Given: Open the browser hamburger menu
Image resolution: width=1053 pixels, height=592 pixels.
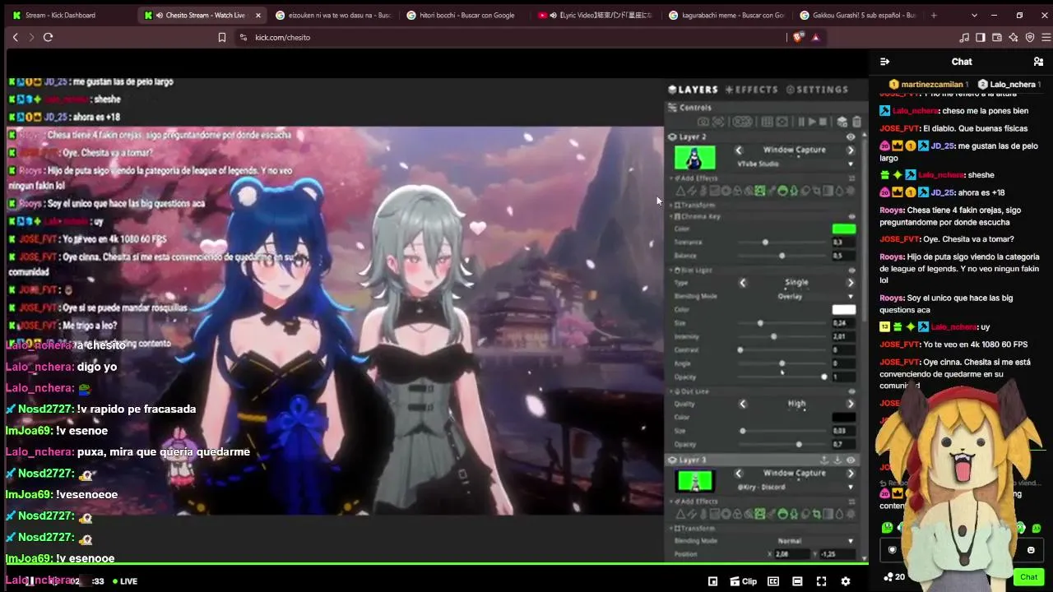Looking at the screenshot, I should pyautogui.click(x=1045, y=37).
